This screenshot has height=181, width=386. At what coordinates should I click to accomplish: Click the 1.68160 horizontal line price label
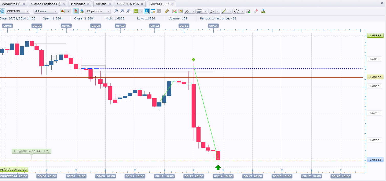[375, 77]
